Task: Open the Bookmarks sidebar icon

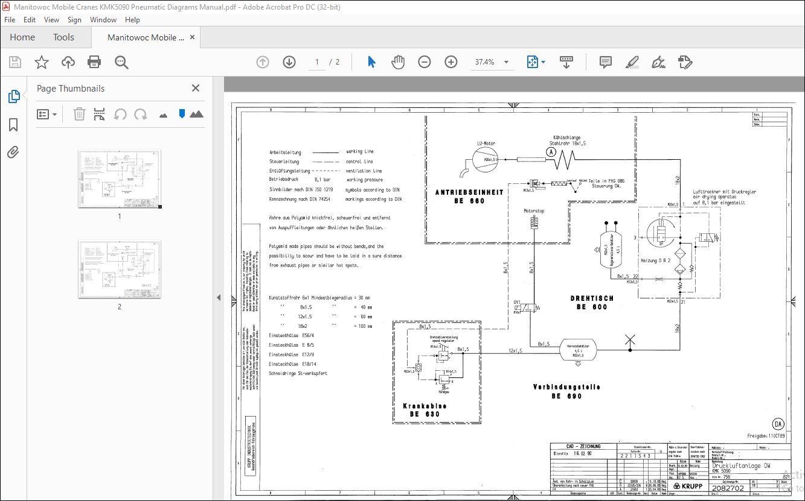Action: click(13, 125)
